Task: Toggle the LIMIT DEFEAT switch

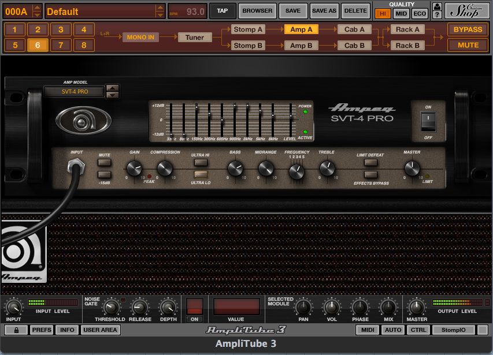Action: [x=370, y=162]
